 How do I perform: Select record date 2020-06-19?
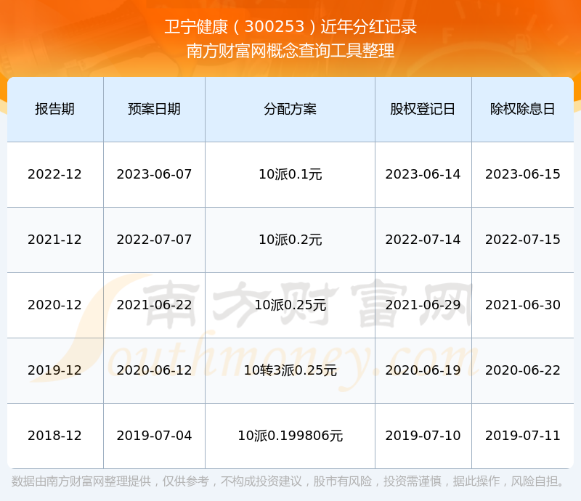point(423,370)
